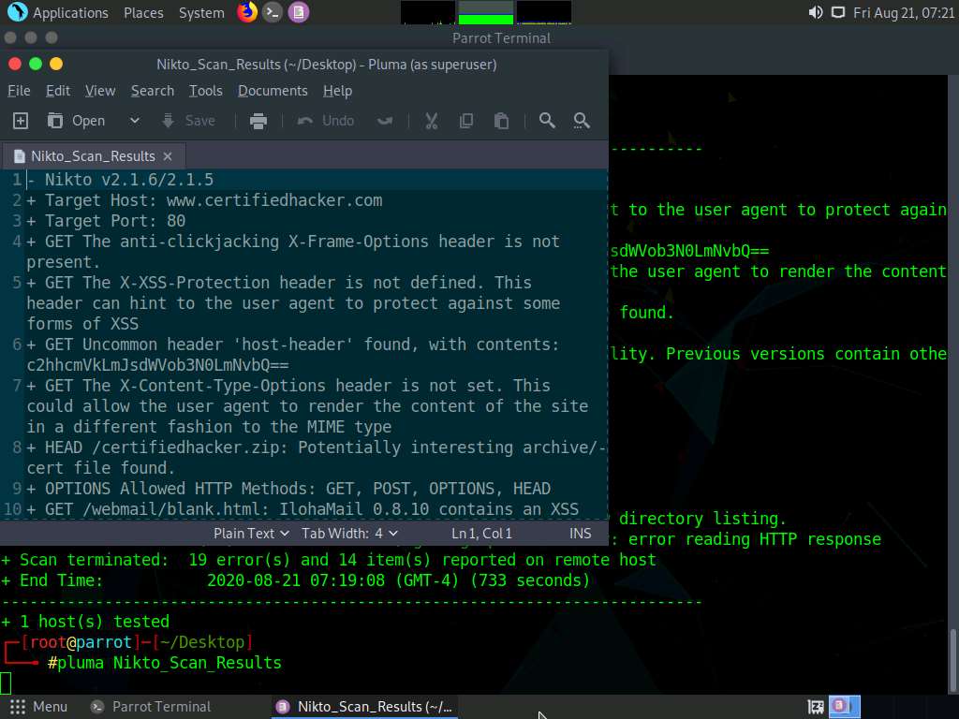Image resolution: width=959 pixels, height=719 pixels.
Task: Click the certifiedhacker.zip line in editor
Action: (x=317, y=458)
